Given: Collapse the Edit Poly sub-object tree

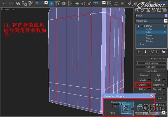Looking at the screenshot, I should coord(142,26).
